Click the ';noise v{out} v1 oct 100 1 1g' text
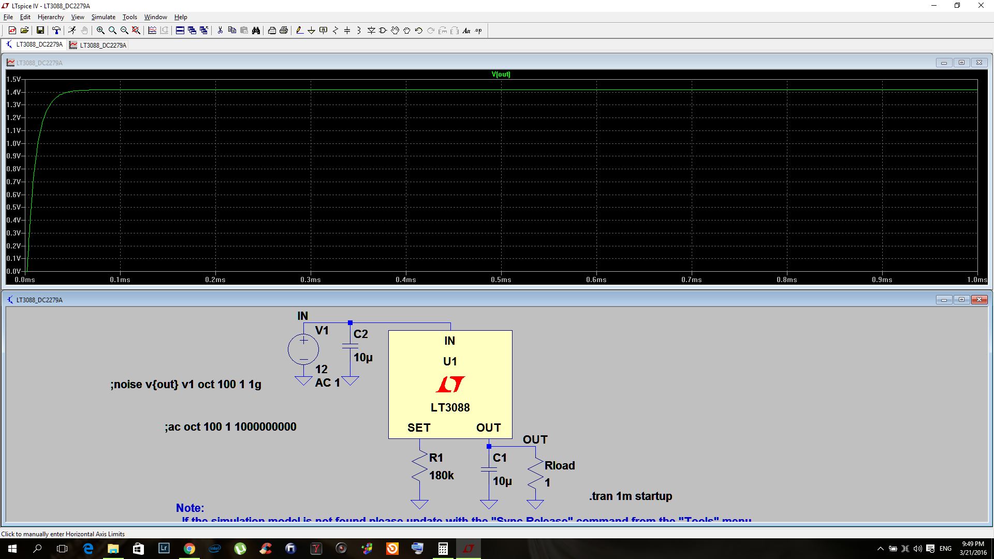 [186, 384]
